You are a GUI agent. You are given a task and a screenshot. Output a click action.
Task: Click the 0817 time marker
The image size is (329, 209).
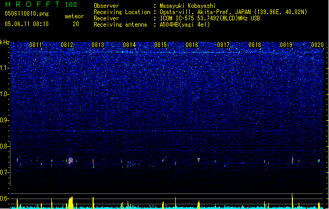(x=223, y=44)
